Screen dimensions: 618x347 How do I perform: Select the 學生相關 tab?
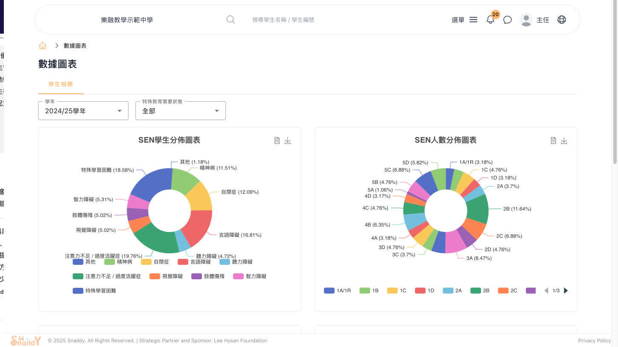61,84
